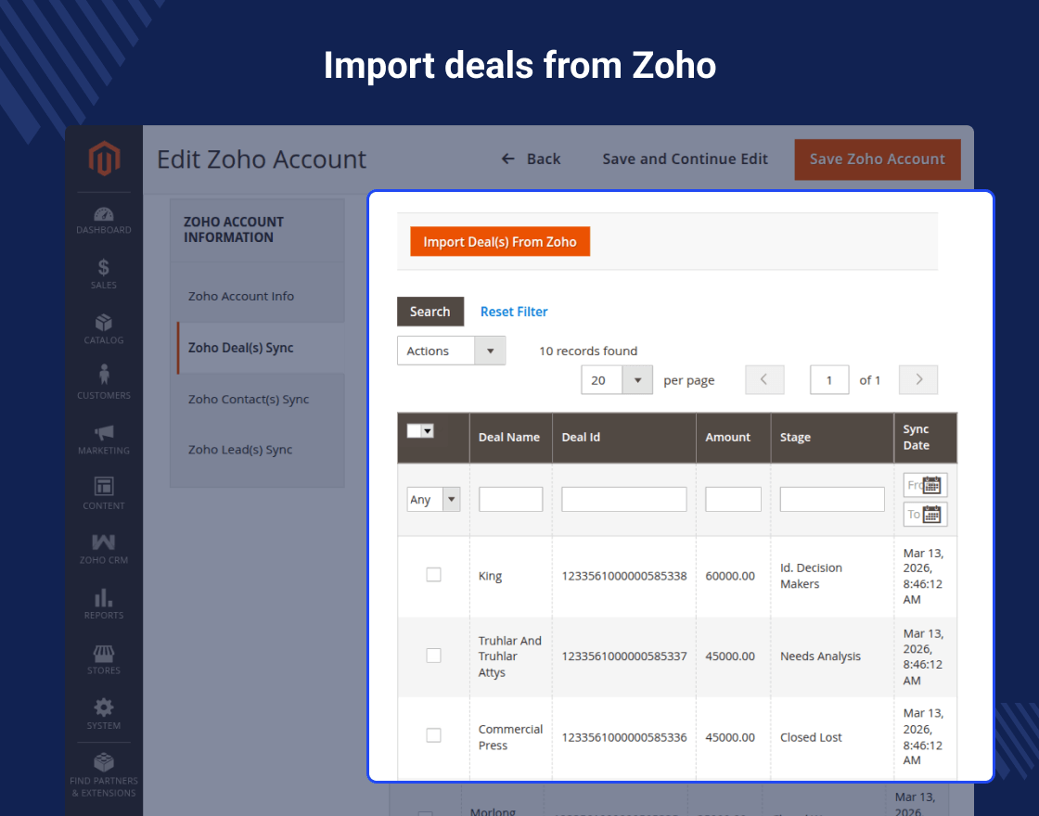Click Save and Continue Edit
Screen dimensions: 1039x816
pos(686,159)
